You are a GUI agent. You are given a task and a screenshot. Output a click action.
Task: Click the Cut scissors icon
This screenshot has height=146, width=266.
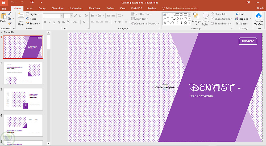10,14
